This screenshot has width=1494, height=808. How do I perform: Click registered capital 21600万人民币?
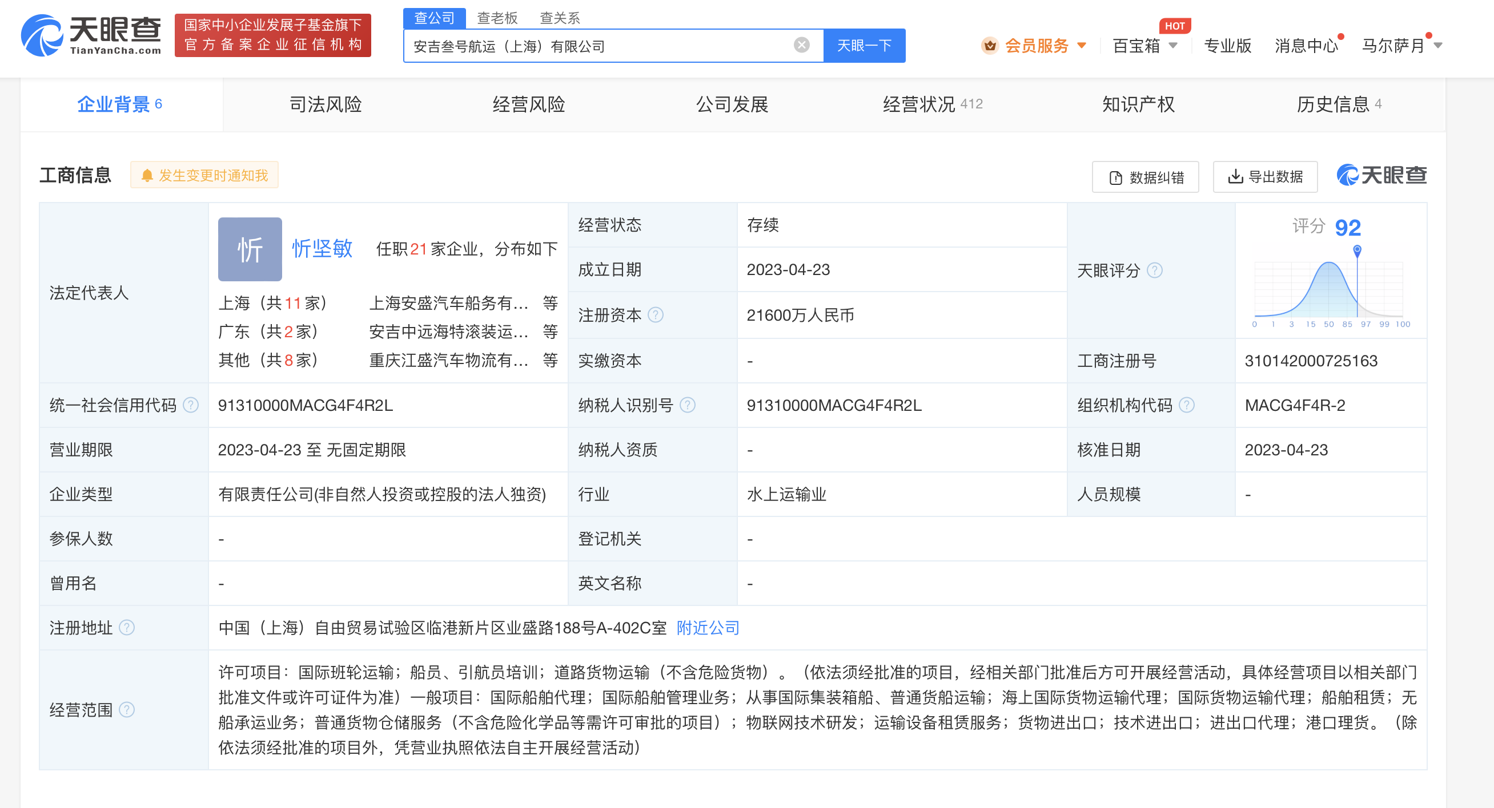[x=800, y=315]
